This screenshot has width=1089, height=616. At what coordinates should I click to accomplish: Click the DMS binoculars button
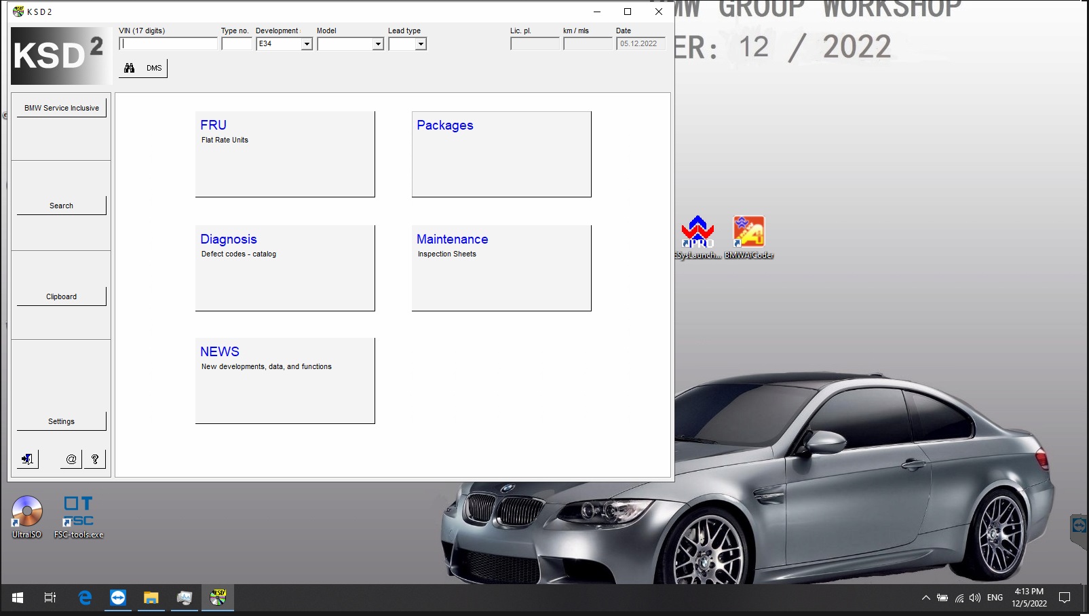143,68
